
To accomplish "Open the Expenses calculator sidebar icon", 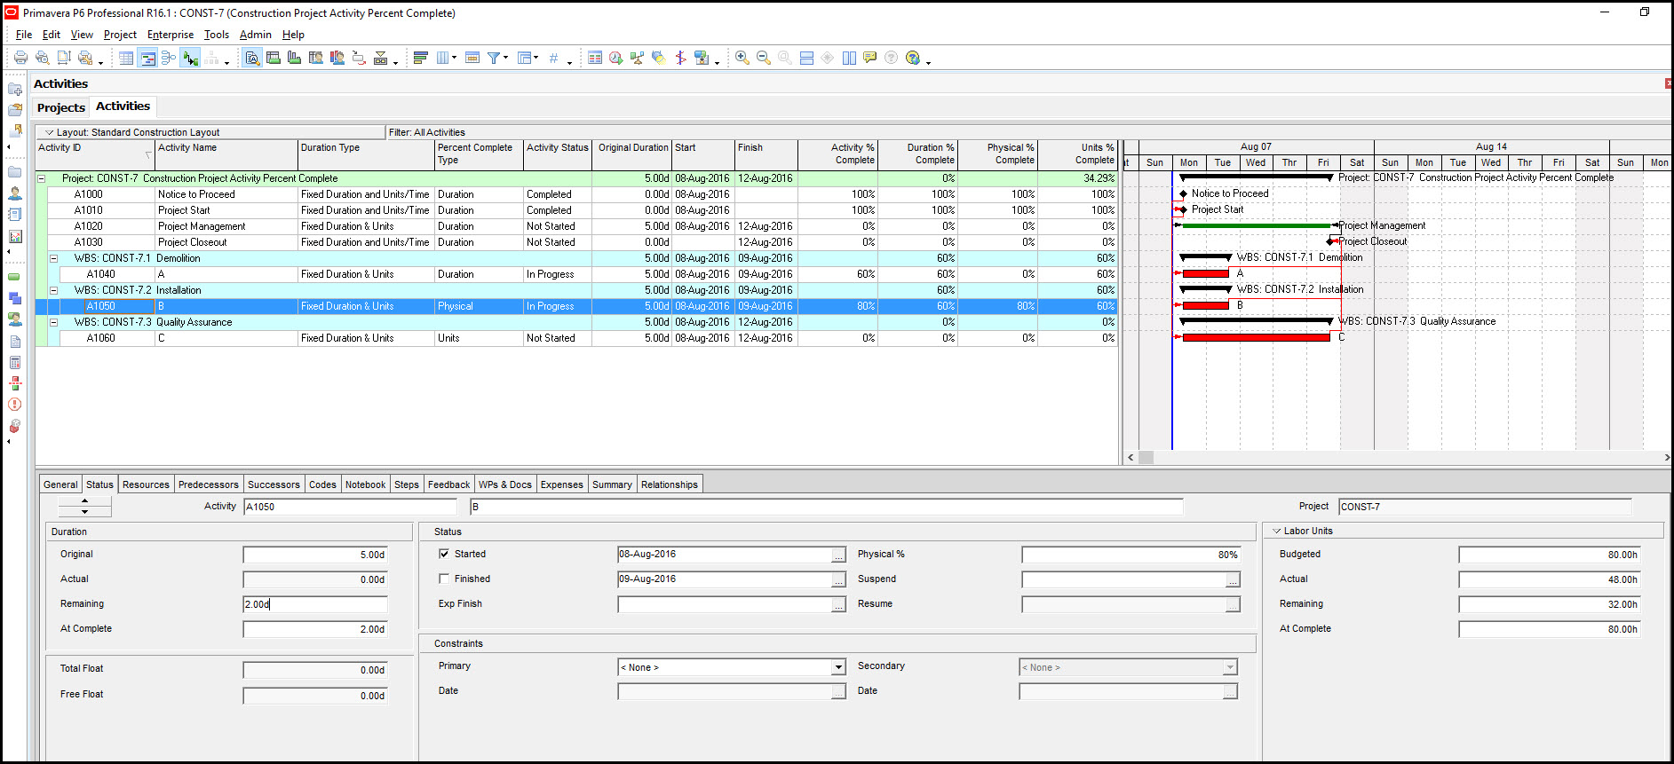I will (x=15, y=362).
